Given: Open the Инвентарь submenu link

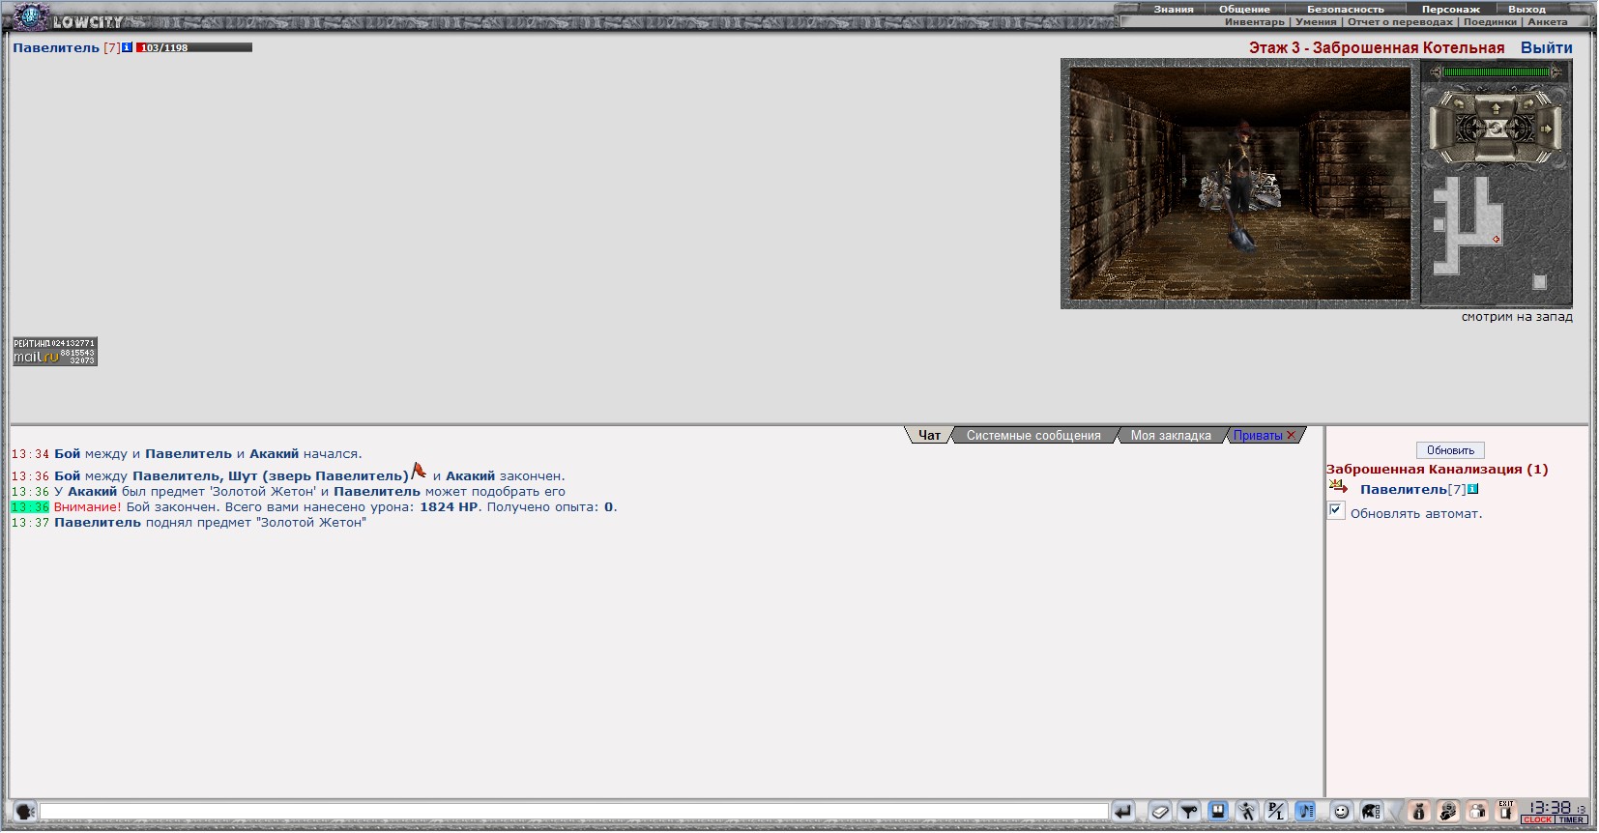Looking at the screenshot, I should tap(1255, 21).
